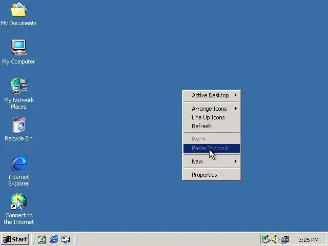Select the My Network Places icon
The height and width of the screenshot is (246, 328).
18,94
